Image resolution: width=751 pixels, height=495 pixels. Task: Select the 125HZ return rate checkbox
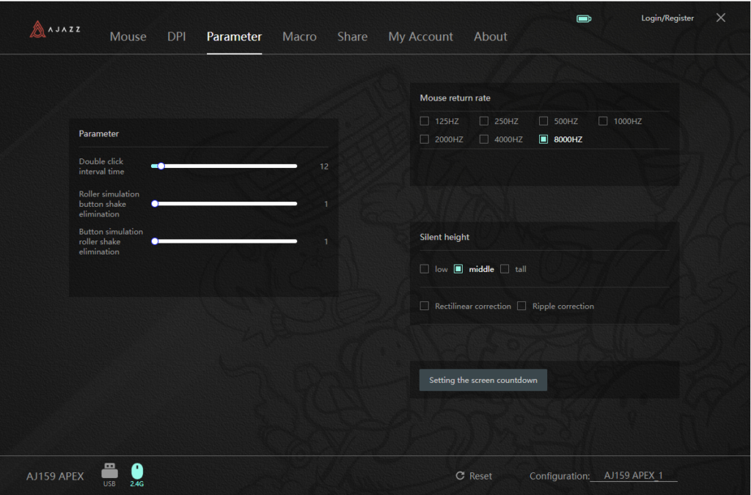pyautogui.click(x=425, y=121)
